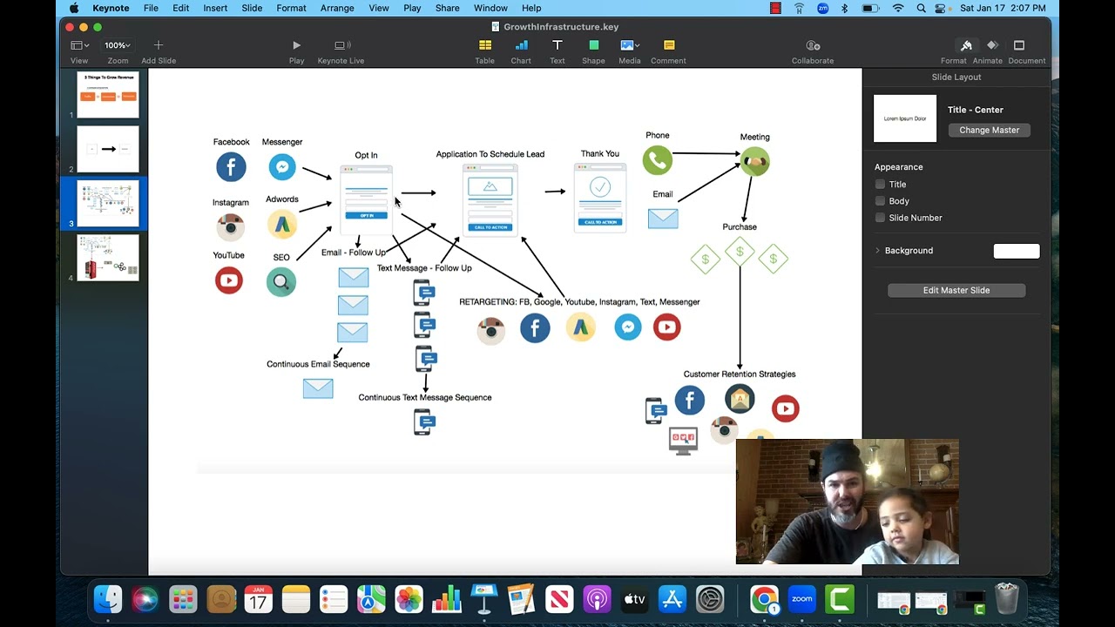Select the green Phone icon

pos(658,160)
